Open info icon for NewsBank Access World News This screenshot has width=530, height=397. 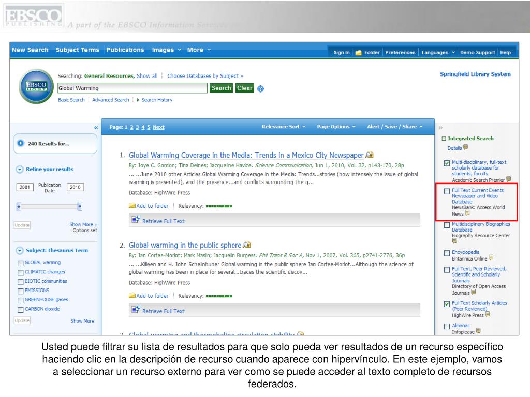tap(467, 212)
